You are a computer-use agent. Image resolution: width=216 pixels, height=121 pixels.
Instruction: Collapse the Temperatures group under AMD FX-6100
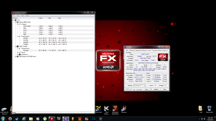point(18,48)
